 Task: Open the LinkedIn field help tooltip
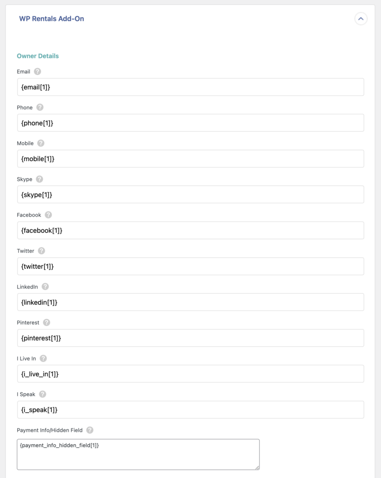coord(45,287)
